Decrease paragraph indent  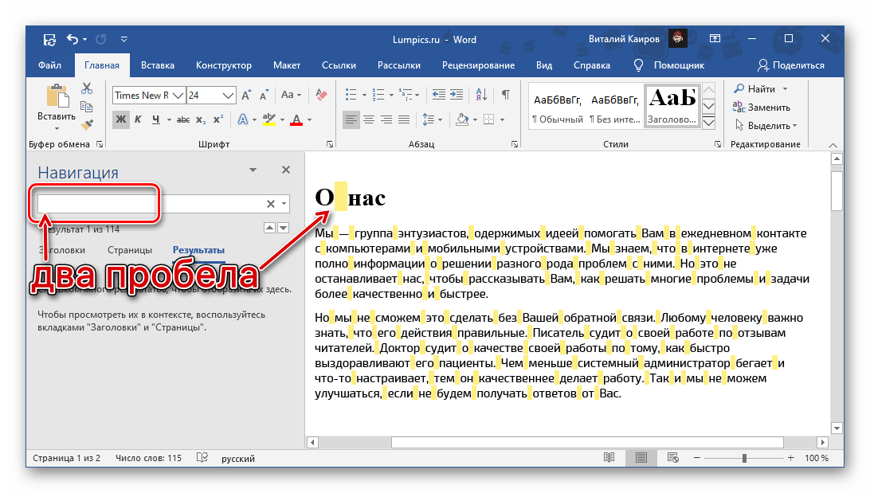point(438,95)
